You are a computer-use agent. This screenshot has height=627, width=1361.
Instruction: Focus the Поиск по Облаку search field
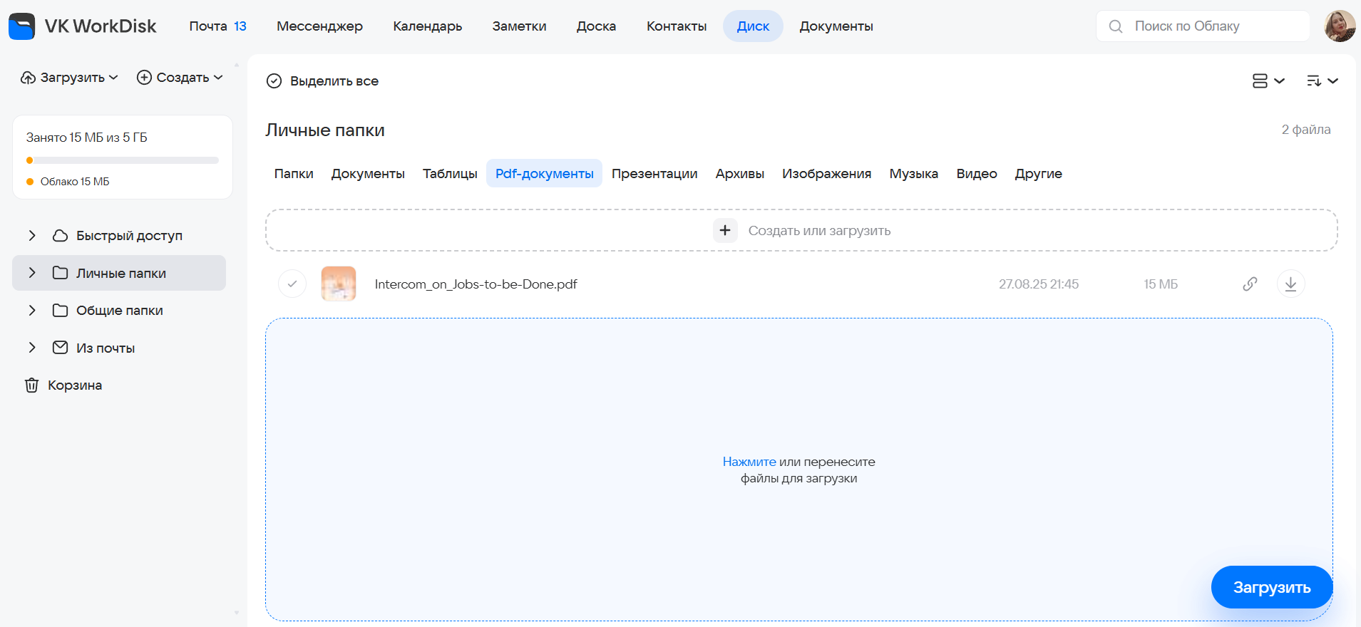(1203, 26)
